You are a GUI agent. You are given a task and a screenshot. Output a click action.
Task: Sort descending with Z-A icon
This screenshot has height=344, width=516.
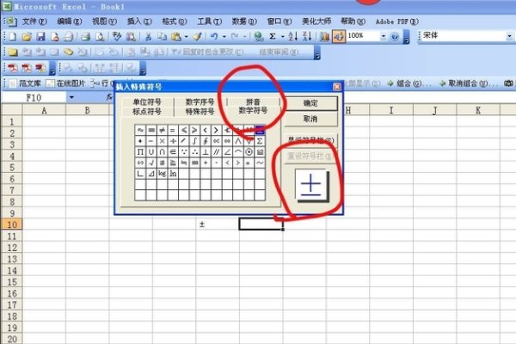click(307, 36)
